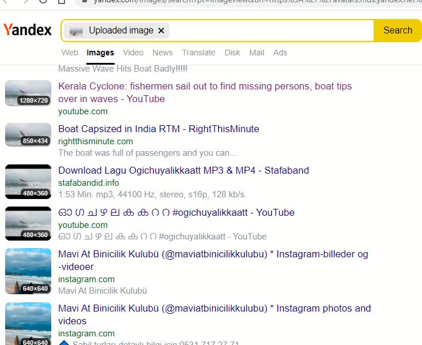Screen dimensions: 422x345
Task: Open the rightthisminute.com source link
Action: [95, 141]
